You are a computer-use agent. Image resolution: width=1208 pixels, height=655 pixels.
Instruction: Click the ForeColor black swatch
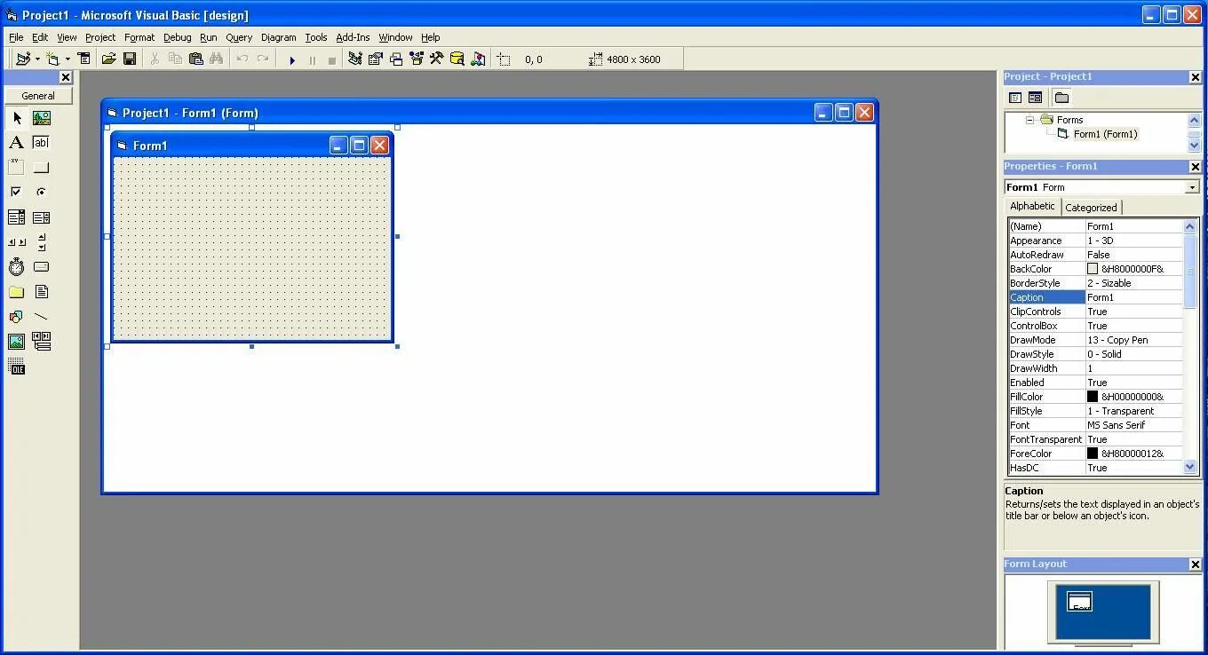point(1093,454)
